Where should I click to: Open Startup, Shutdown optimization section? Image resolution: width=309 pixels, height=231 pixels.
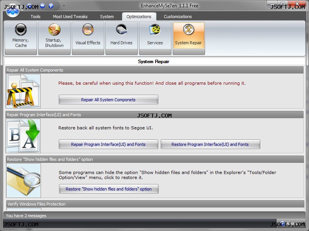tap(54, 38)
